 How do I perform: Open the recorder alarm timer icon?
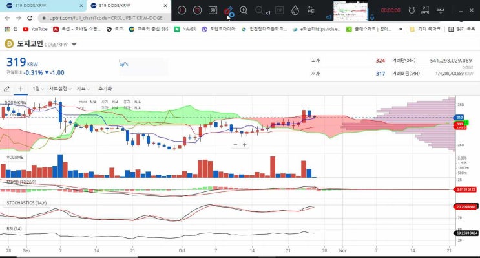click(x=412, y=10)
